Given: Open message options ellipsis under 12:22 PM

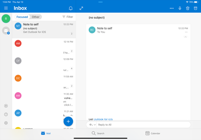Looking at the screenshot, I should (186, 32).
